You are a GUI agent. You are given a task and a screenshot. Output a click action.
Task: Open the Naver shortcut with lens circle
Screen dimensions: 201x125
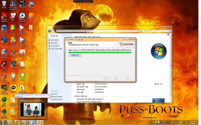[x=13, y=41]
